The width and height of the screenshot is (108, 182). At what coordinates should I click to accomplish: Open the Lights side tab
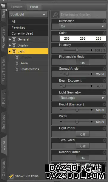tap(4, 146)
